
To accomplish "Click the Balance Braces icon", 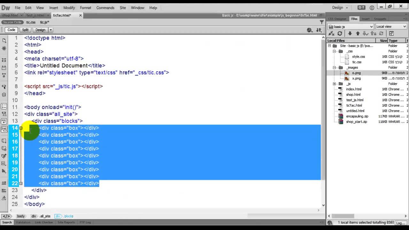I will pos(4,95).
